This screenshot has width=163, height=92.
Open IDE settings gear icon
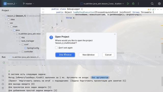click(159, 4)
